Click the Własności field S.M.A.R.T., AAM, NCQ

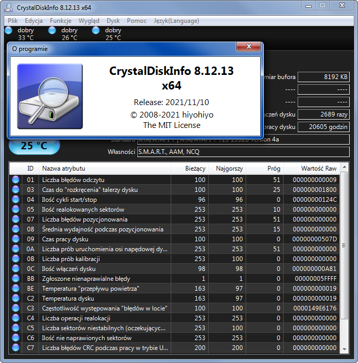(x=244, y=152)
